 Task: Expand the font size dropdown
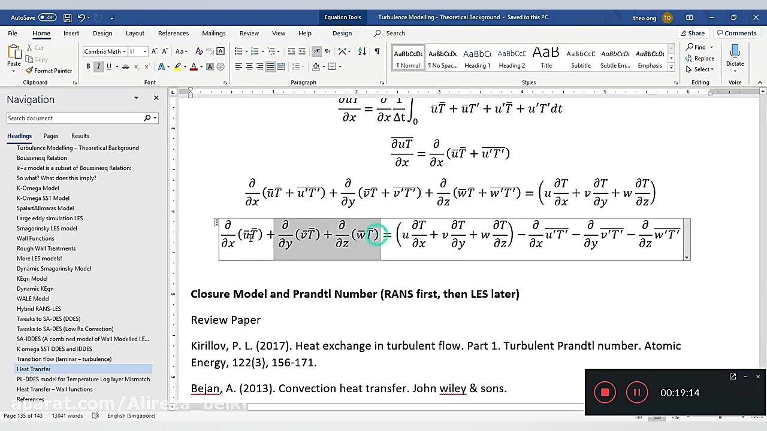(145, 51)
